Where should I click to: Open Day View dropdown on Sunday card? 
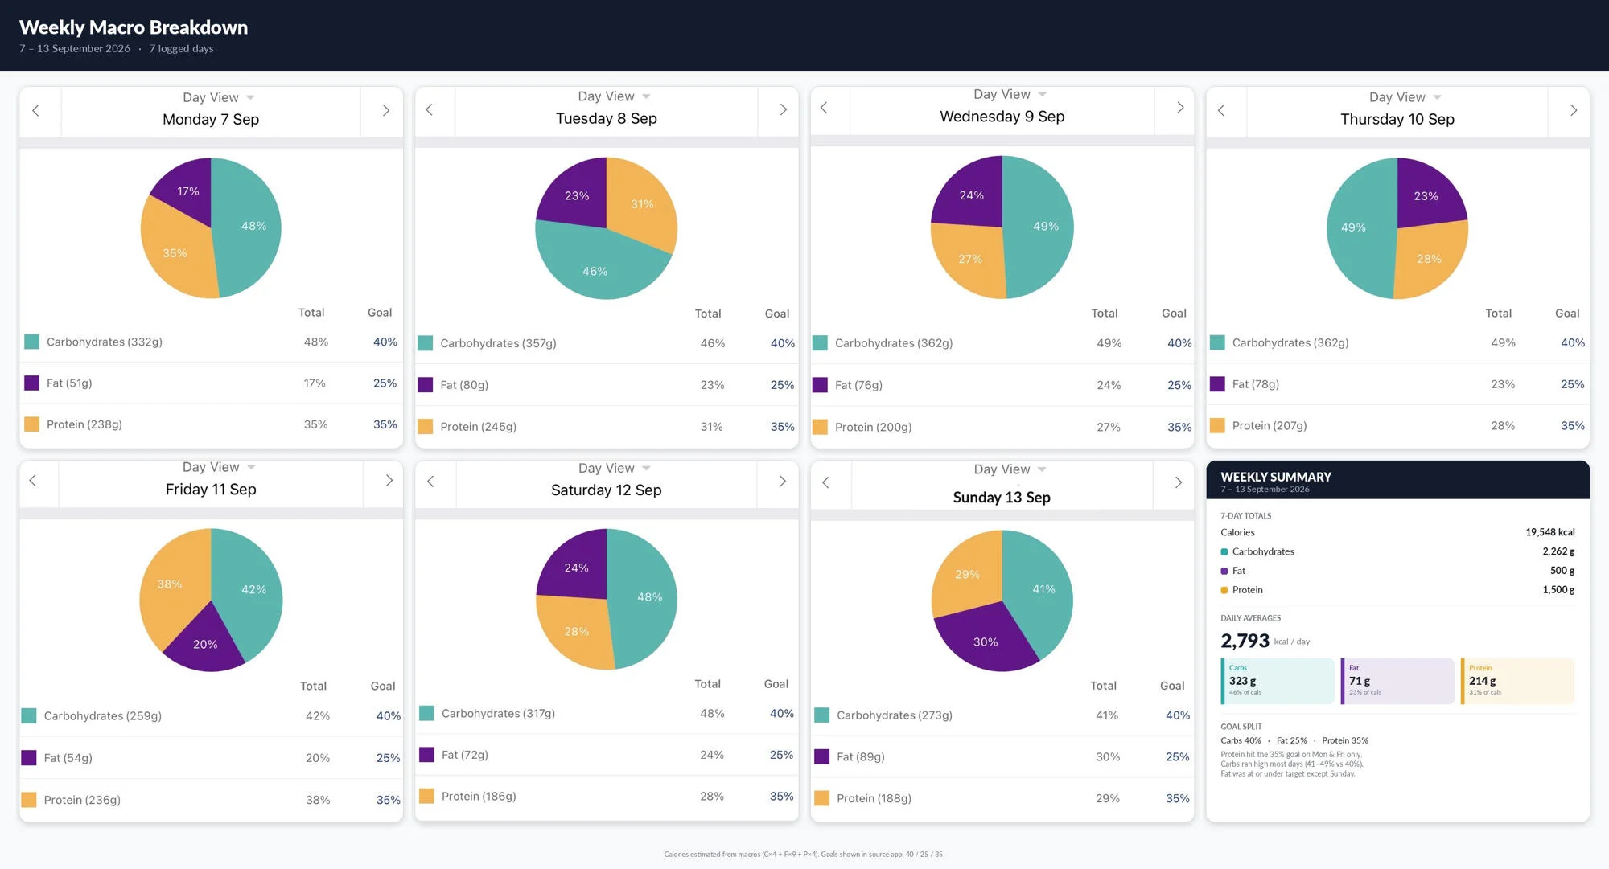coord(1010,469)
